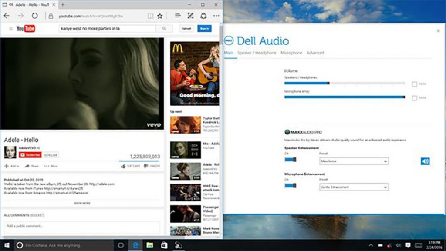Open Edge reading view icon
446x251 pixels.
(x=150, y=16)
